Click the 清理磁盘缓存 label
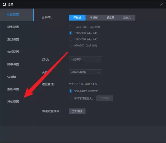166x143 pixels. coord(51,111)
